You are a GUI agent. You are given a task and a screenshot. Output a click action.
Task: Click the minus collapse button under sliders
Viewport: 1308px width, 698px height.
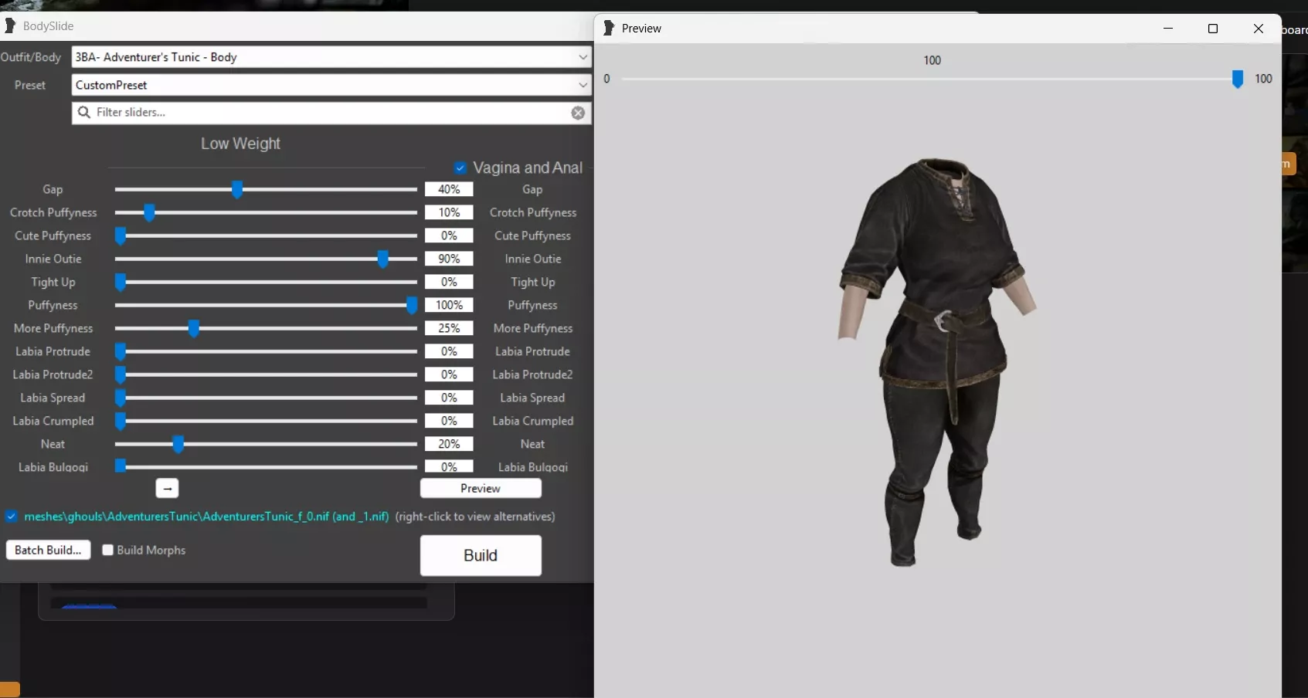pyautogui.click(x=167, y=488)
